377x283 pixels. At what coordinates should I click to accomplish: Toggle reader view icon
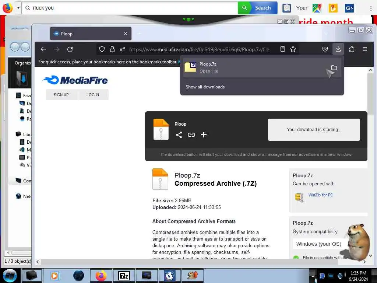click(x=283, y=49)
